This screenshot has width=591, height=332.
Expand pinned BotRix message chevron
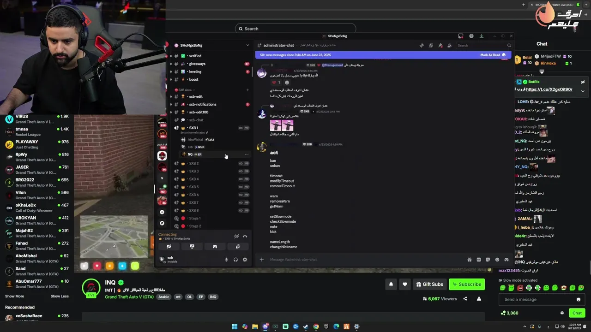click(x=583, y=91)
